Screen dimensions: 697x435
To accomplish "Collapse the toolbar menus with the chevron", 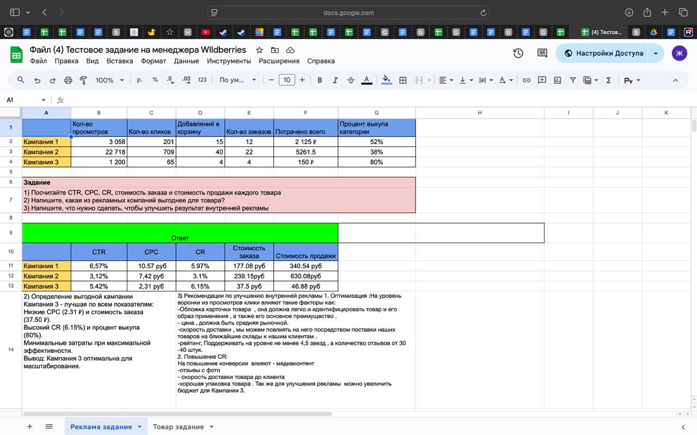I will click(676, 80).
